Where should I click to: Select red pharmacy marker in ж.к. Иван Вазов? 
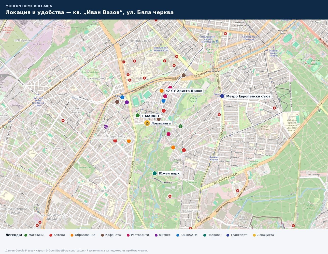coord(164,111)
